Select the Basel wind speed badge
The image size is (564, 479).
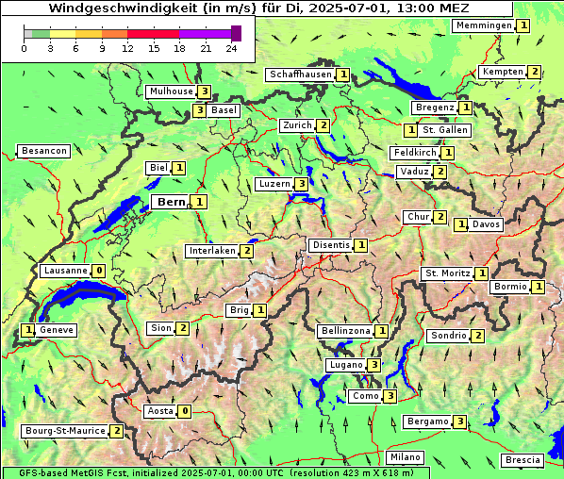coord(200,110)
